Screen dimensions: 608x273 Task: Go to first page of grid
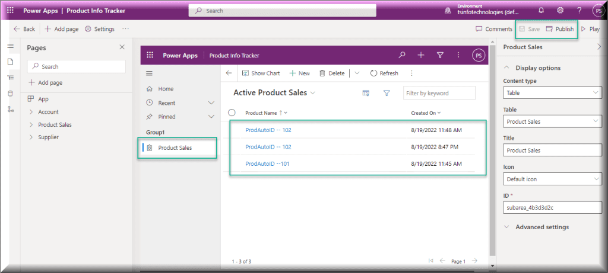tap(430, 261)
